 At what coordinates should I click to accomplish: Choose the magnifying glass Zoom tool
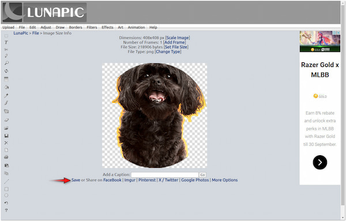pyautogui.click(x=6, y=63)
